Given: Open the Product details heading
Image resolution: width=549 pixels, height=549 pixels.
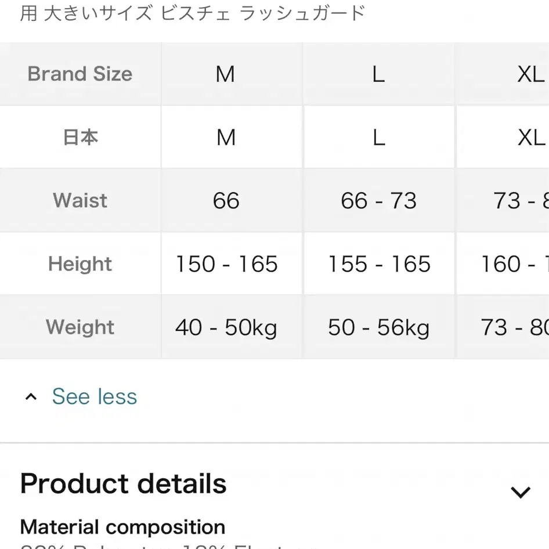Looking at the screenshot, I should pos(123,483).
